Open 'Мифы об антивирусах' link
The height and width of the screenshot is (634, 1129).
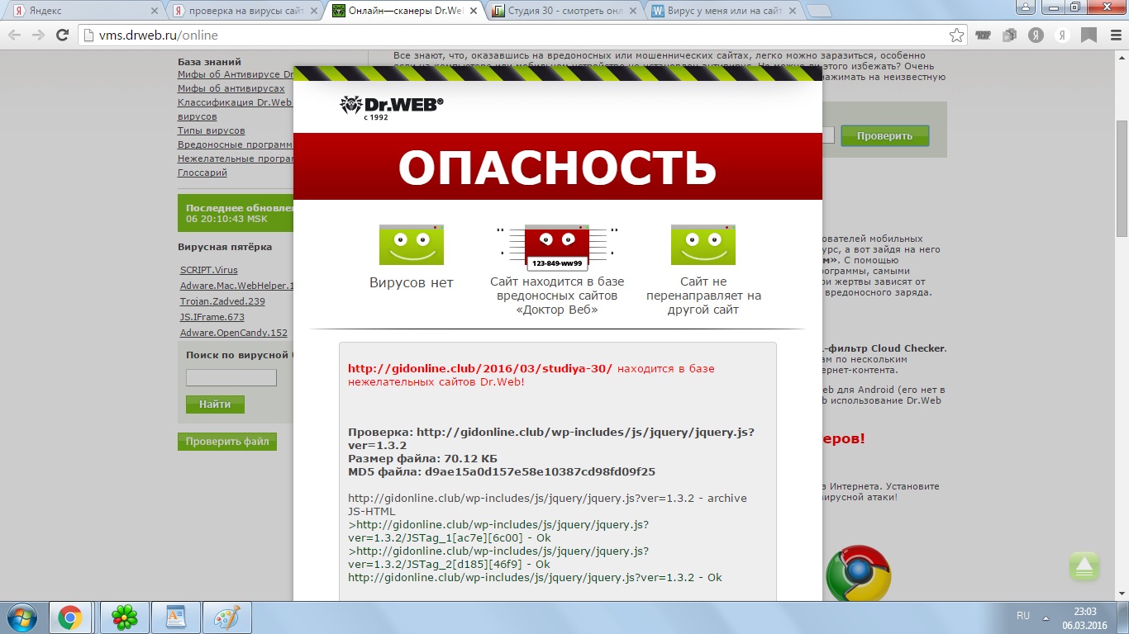coord(231,88)
